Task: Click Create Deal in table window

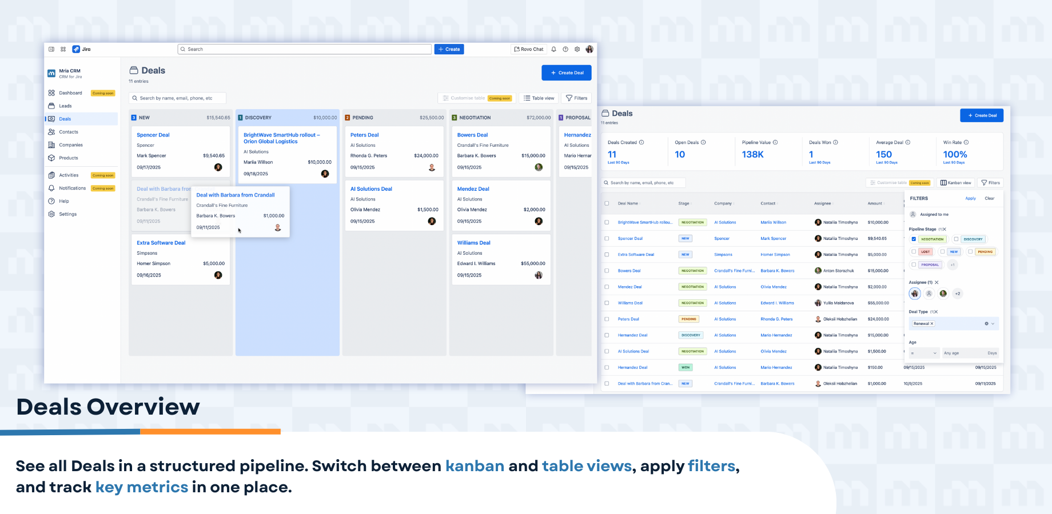Action: click(x=982, y=115)
